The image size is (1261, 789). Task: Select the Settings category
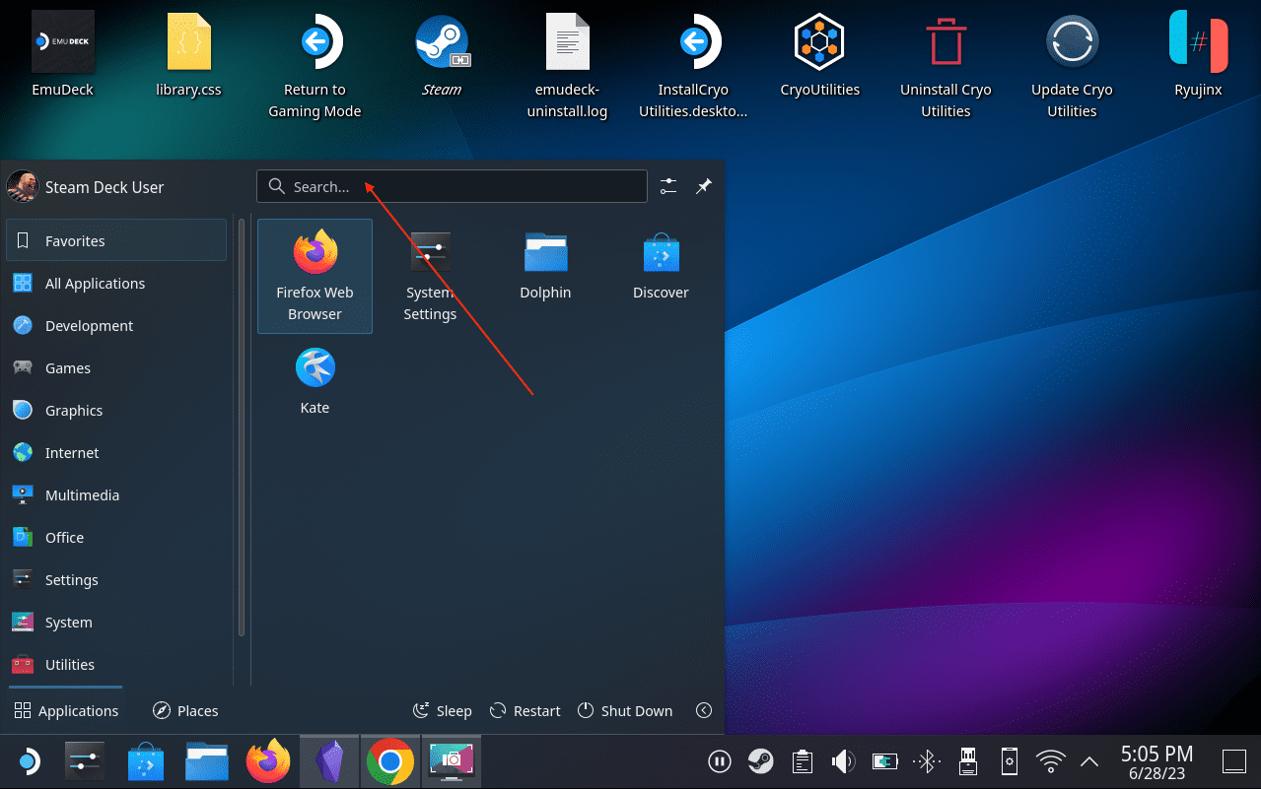pyautogui.click(x=116, y=579)
